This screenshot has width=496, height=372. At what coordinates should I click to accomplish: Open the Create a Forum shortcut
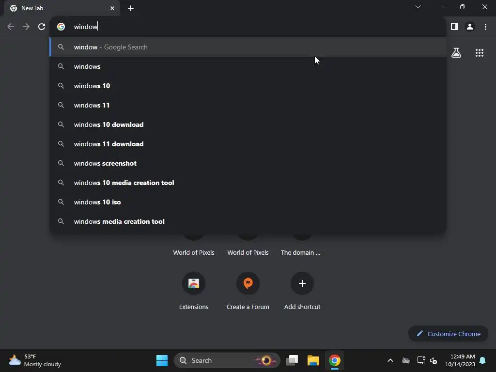(248, 283)
